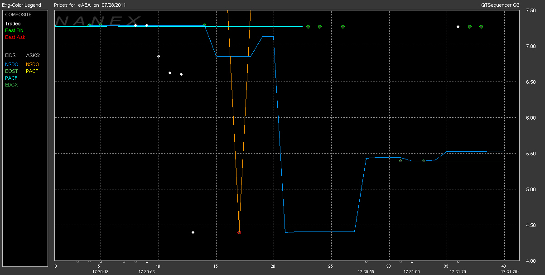Click the Best Bid legend entry
Screen dimensions: 545x275
coord(14,30)
